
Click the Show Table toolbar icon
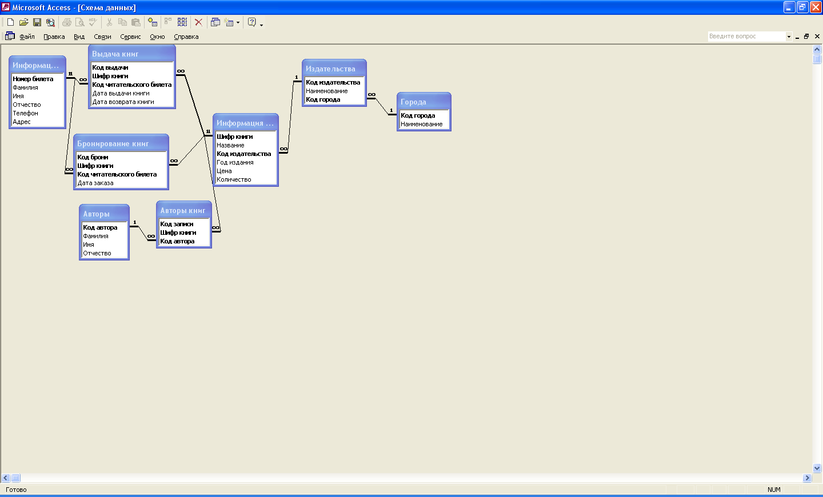[x=153, y=22]
